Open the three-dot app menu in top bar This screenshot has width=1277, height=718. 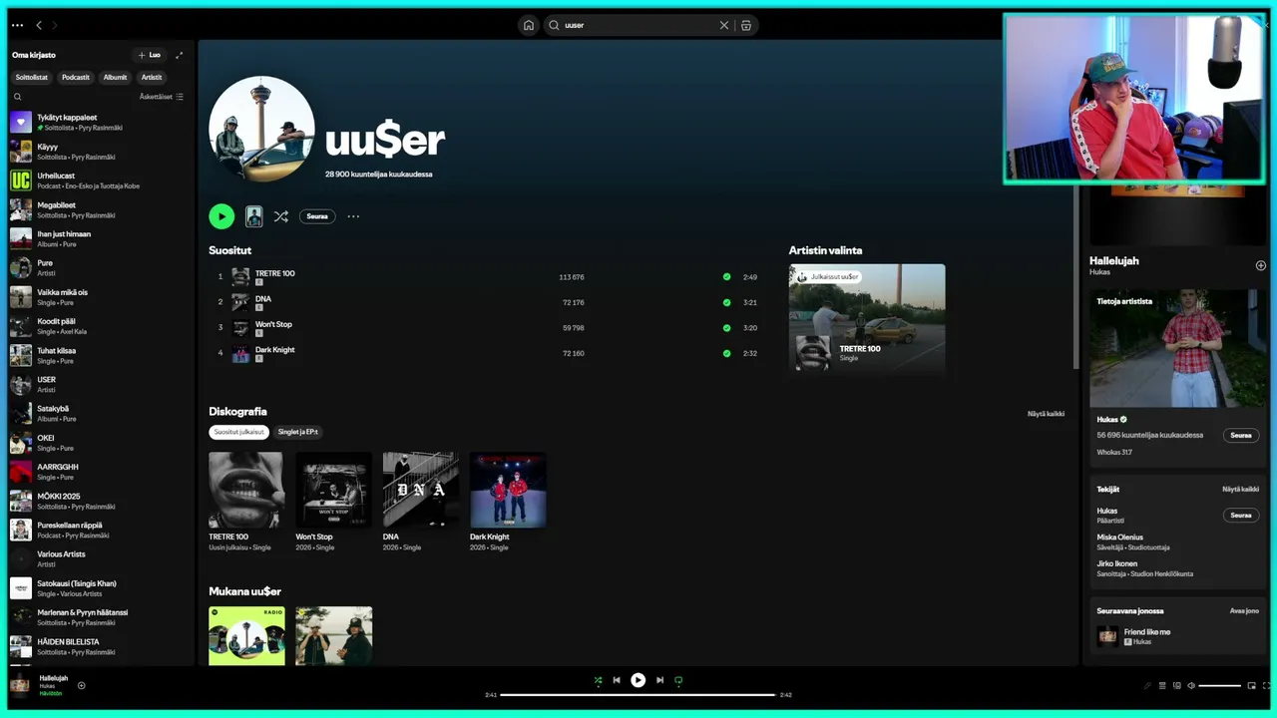17,25
